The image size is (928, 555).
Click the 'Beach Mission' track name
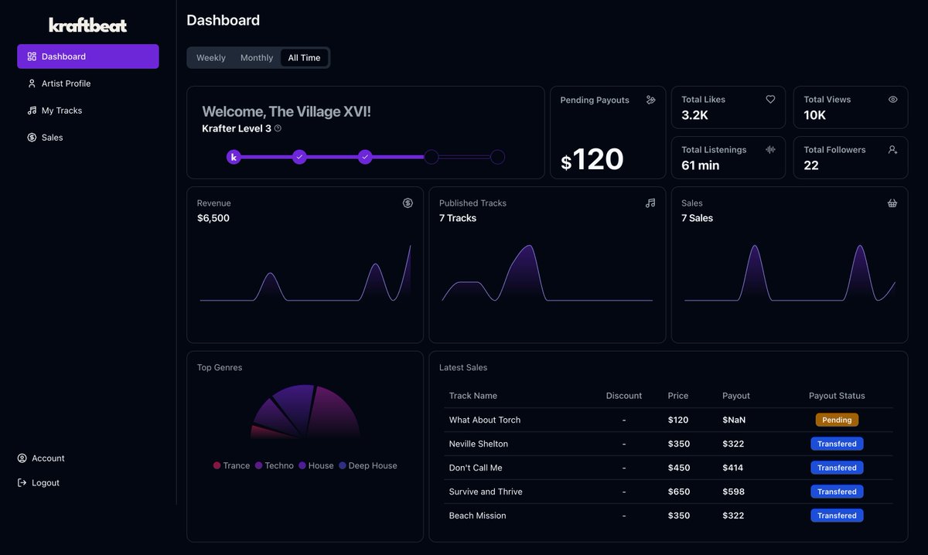coord(477,516)
